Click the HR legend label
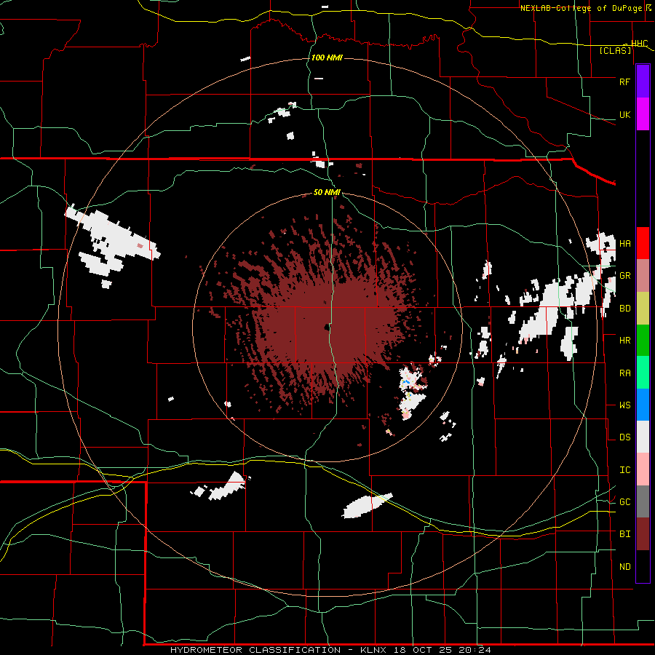Viewport: 655px width, 655px height. (624, 341)
